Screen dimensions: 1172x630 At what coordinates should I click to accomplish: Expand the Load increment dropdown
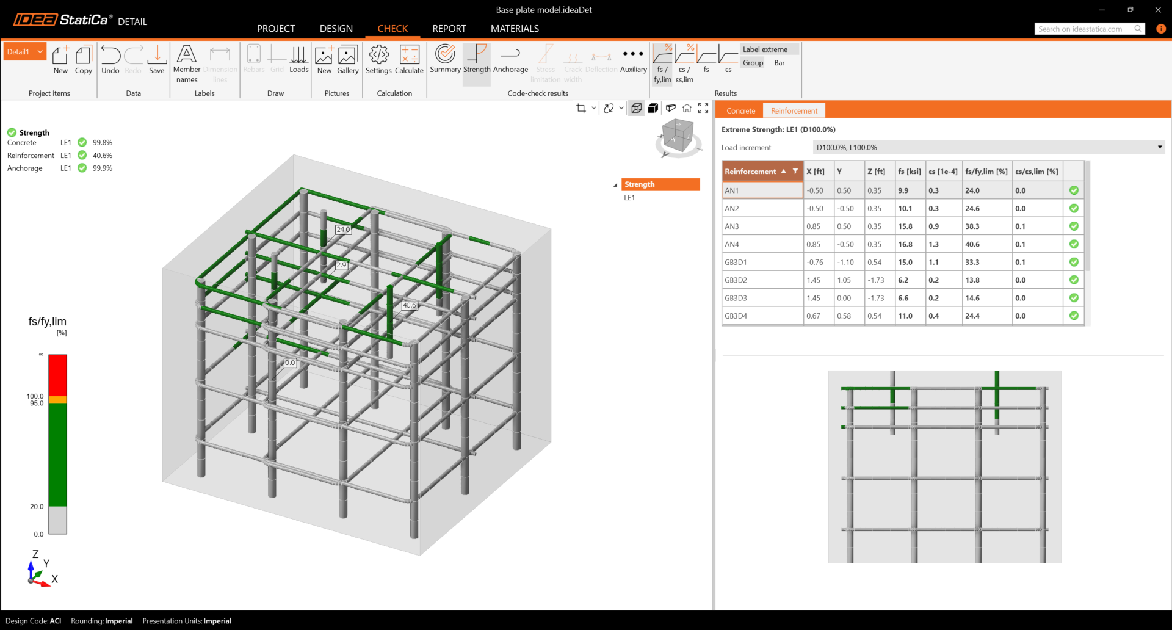(1159, 147)
